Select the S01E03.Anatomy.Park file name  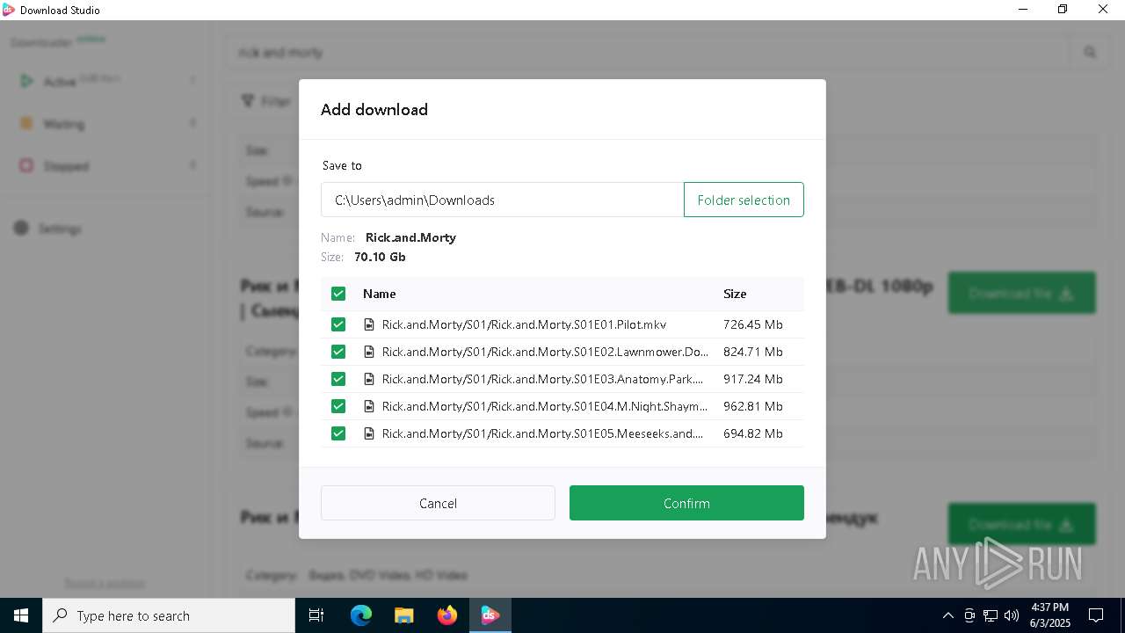(543, 379)
